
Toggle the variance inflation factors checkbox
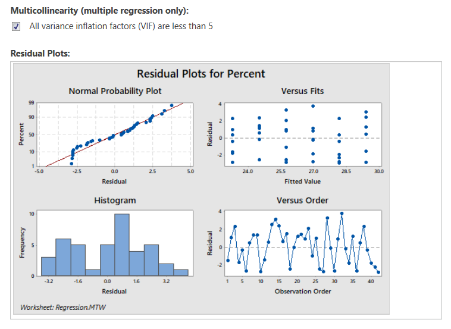[16, 26]
